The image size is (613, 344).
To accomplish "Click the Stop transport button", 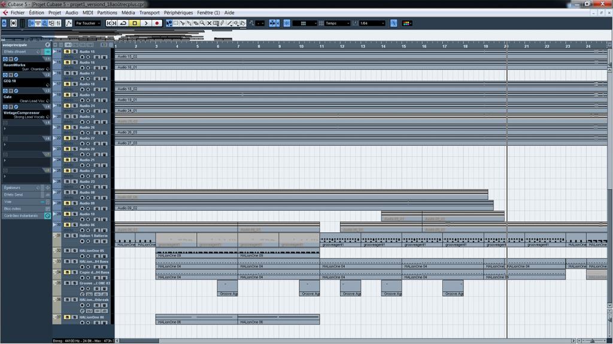I will [x=135, y=23].
